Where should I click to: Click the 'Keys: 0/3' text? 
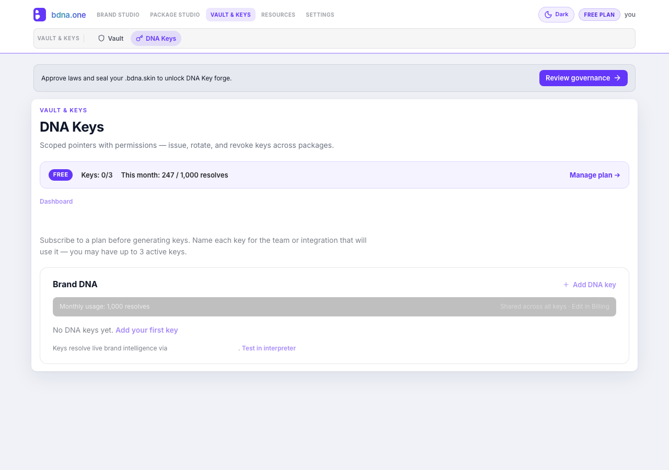click(x=97, y=175)
